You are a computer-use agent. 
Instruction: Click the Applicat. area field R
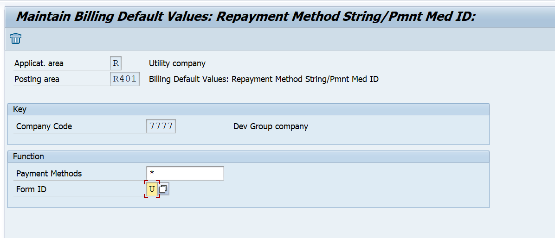tap(116, 63)
